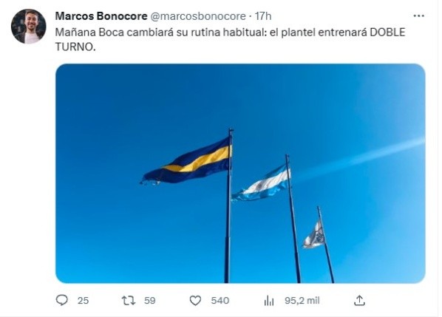This screenshot has height=317, width=442.
Task: Click the small white flag at right
Action: [x=313, y=234]
